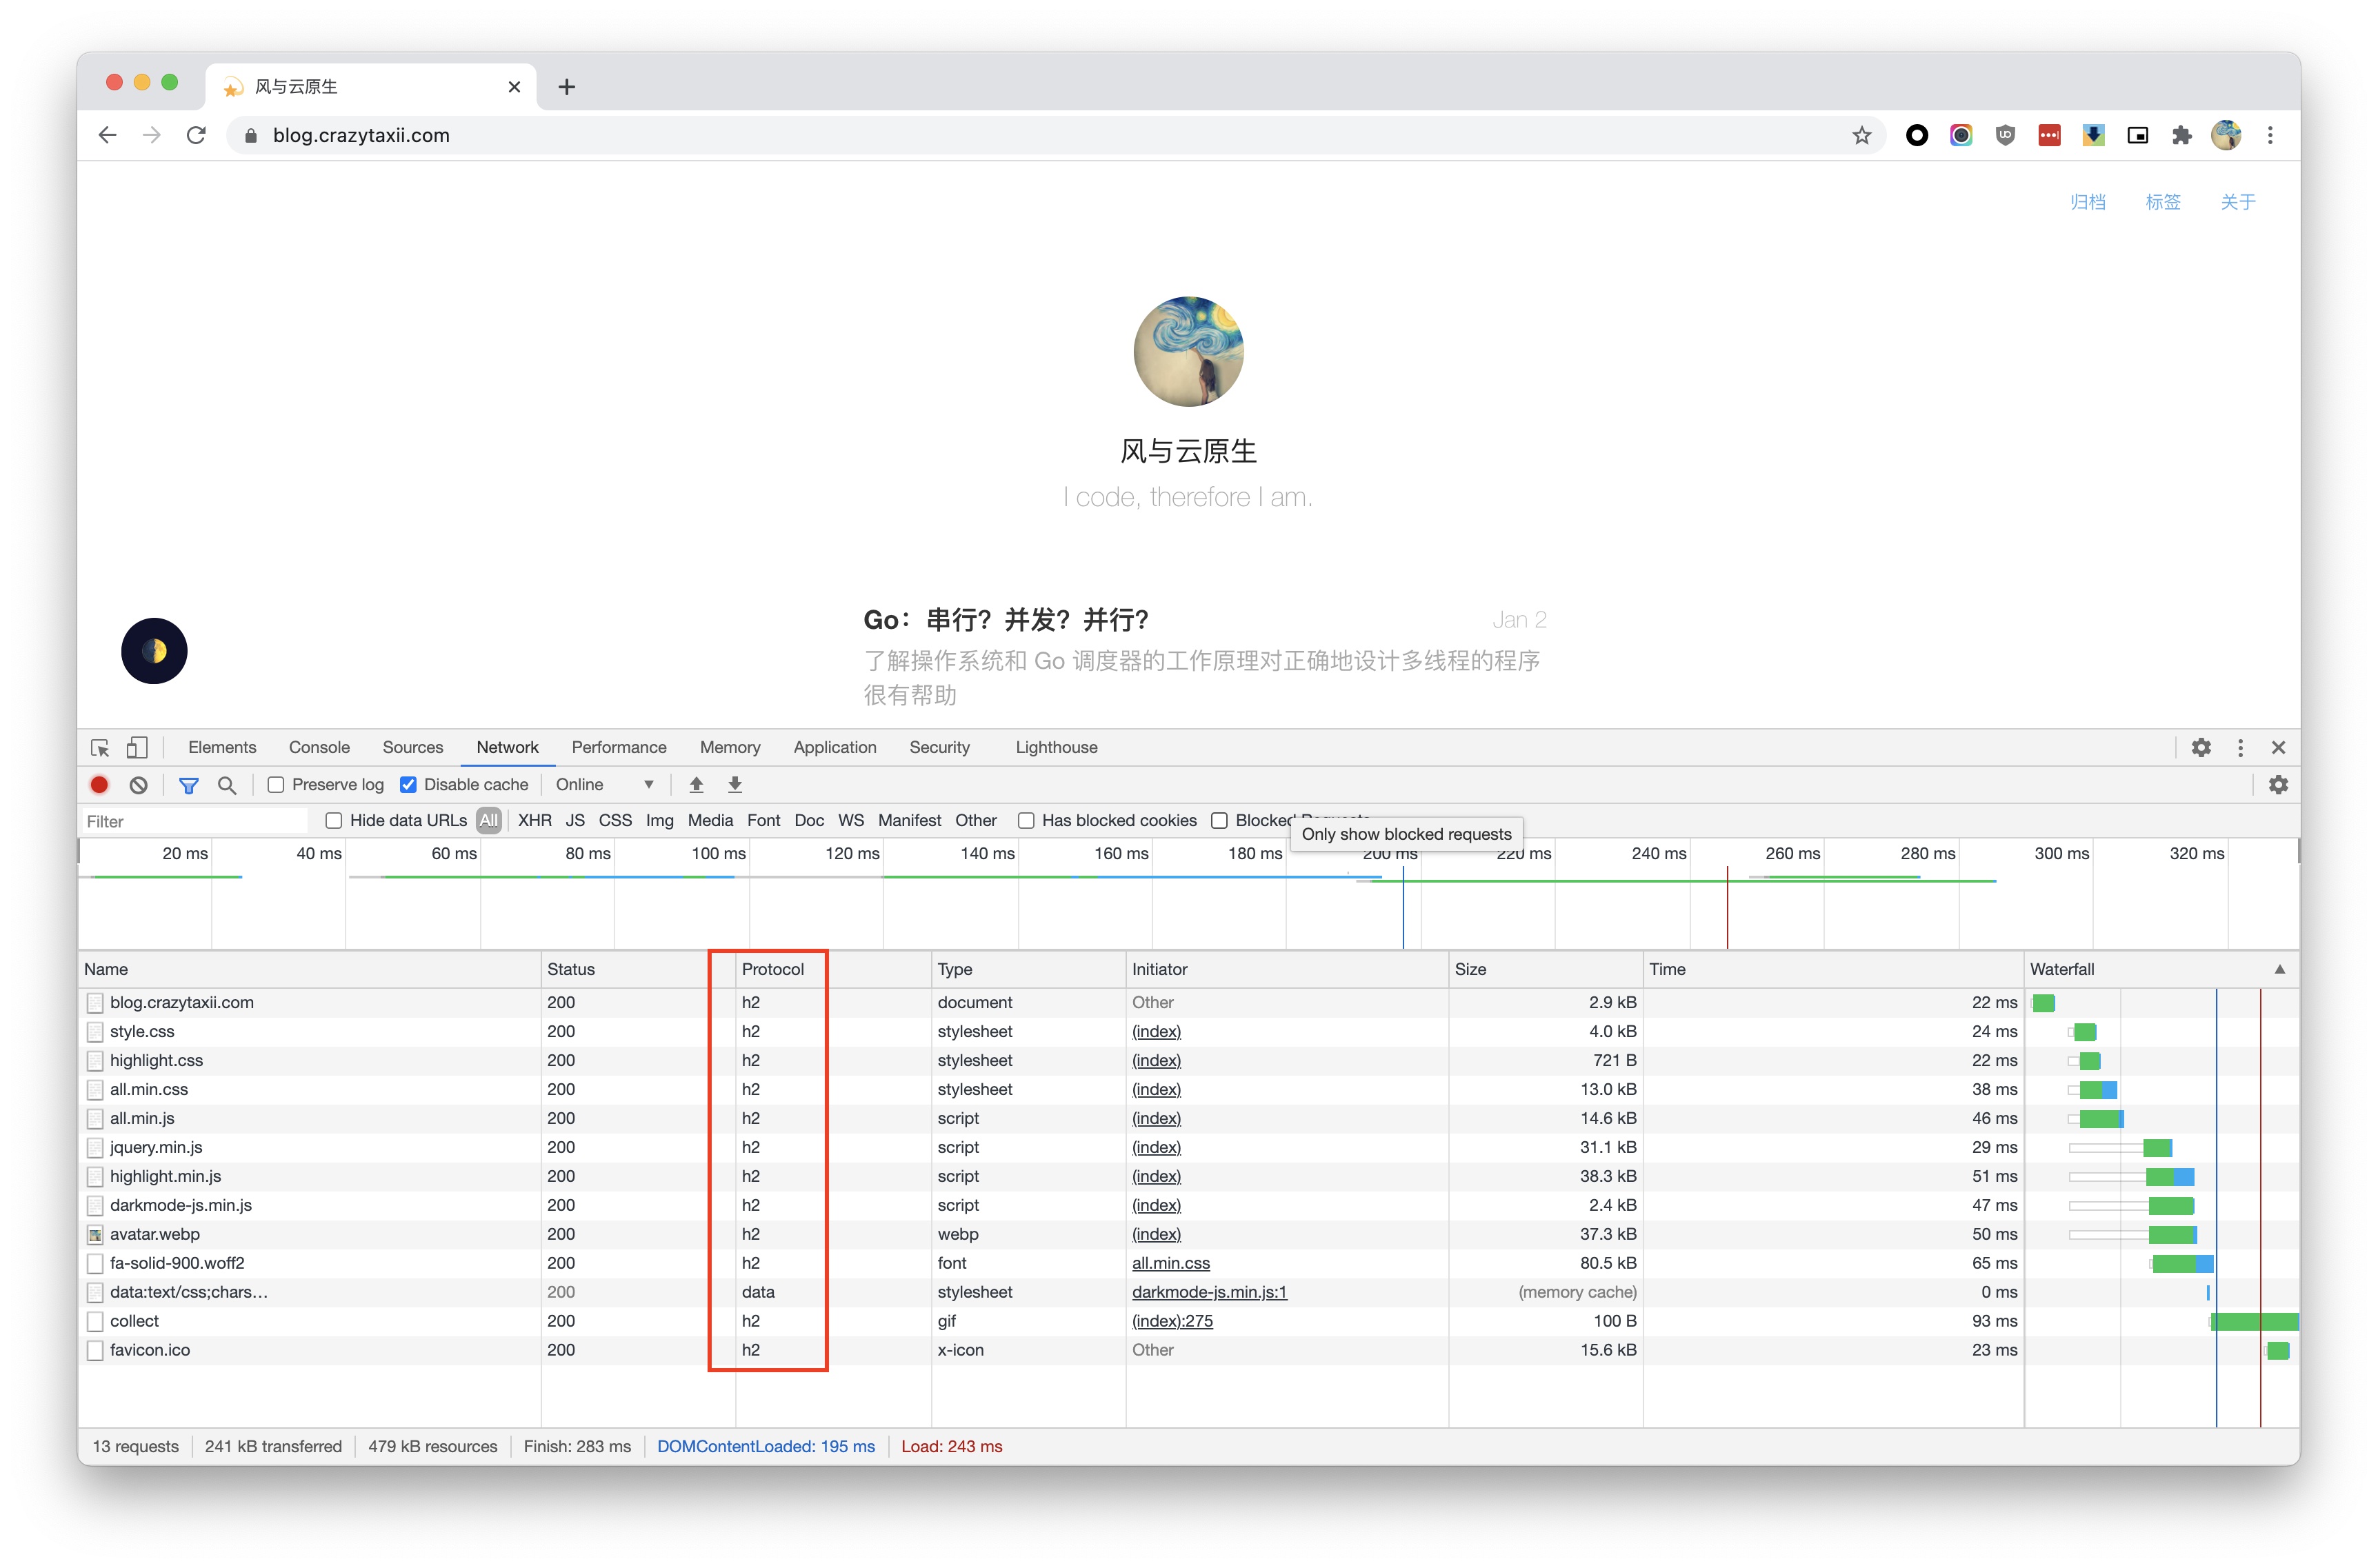Select the jquery.min.js request row
Viewport: 2378px width, 1568px height.
1188,1147
